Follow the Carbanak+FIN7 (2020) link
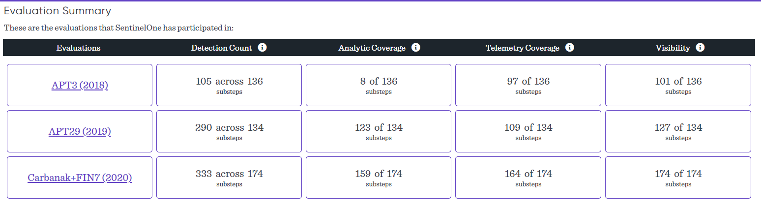 pos(80,178)
